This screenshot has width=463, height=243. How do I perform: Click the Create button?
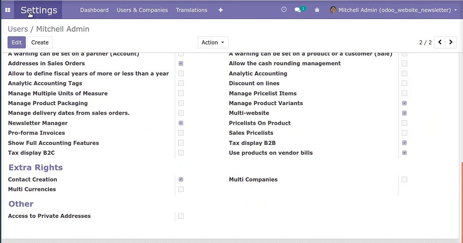pos(40,42)
